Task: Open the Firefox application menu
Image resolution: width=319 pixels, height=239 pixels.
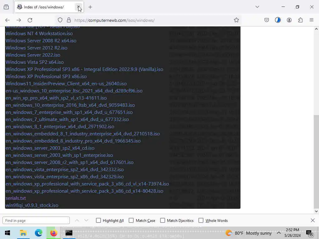Action: (312, 20)
